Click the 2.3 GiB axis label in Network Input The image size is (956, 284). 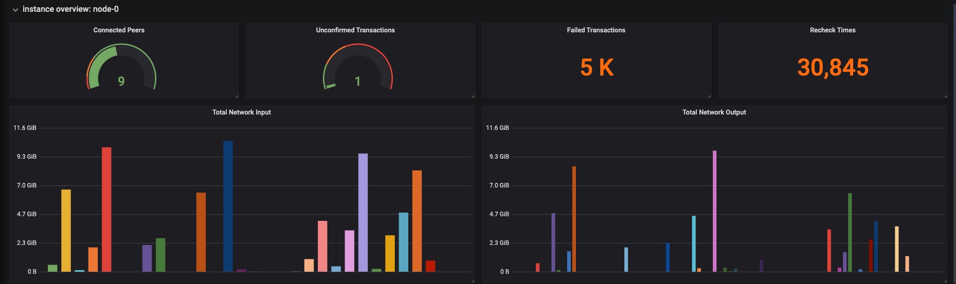pos(27,243)
